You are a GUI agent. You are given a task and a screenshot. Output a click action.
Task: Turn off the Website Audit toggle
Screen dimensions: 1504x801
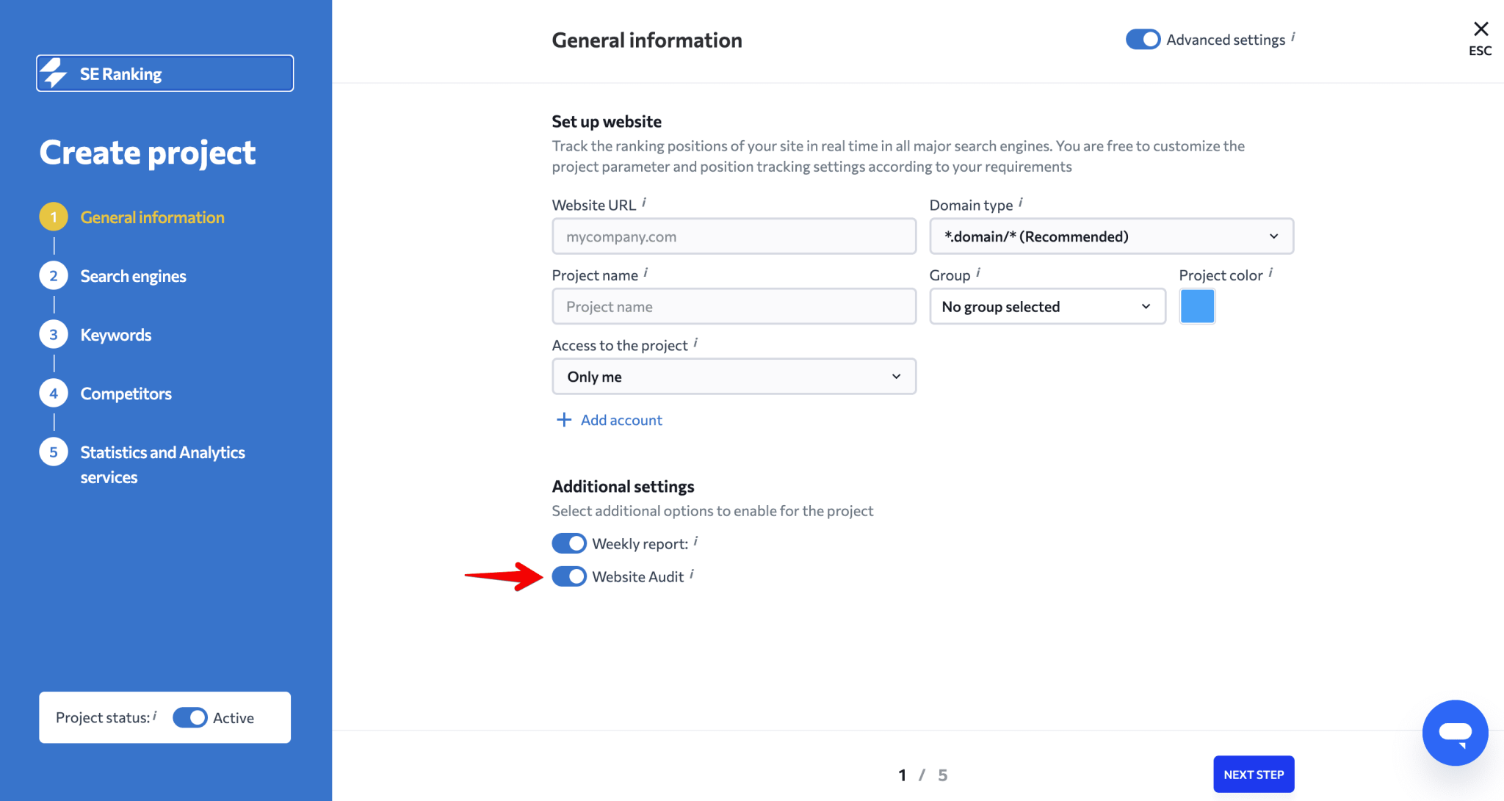(x=568, y=576)
